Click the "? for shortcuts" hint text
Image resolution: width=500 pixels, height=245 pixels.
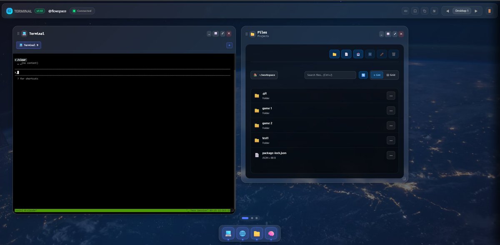pyautogui.click(x=27, y=79)
